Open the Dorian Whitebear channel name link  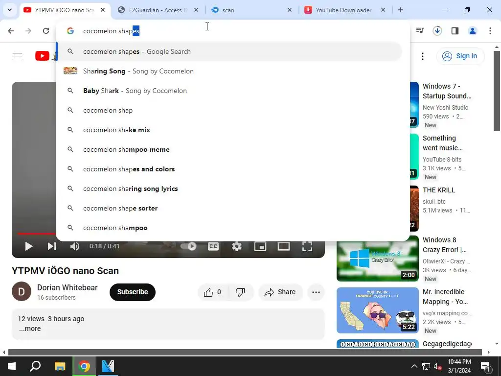pos(67,287)
